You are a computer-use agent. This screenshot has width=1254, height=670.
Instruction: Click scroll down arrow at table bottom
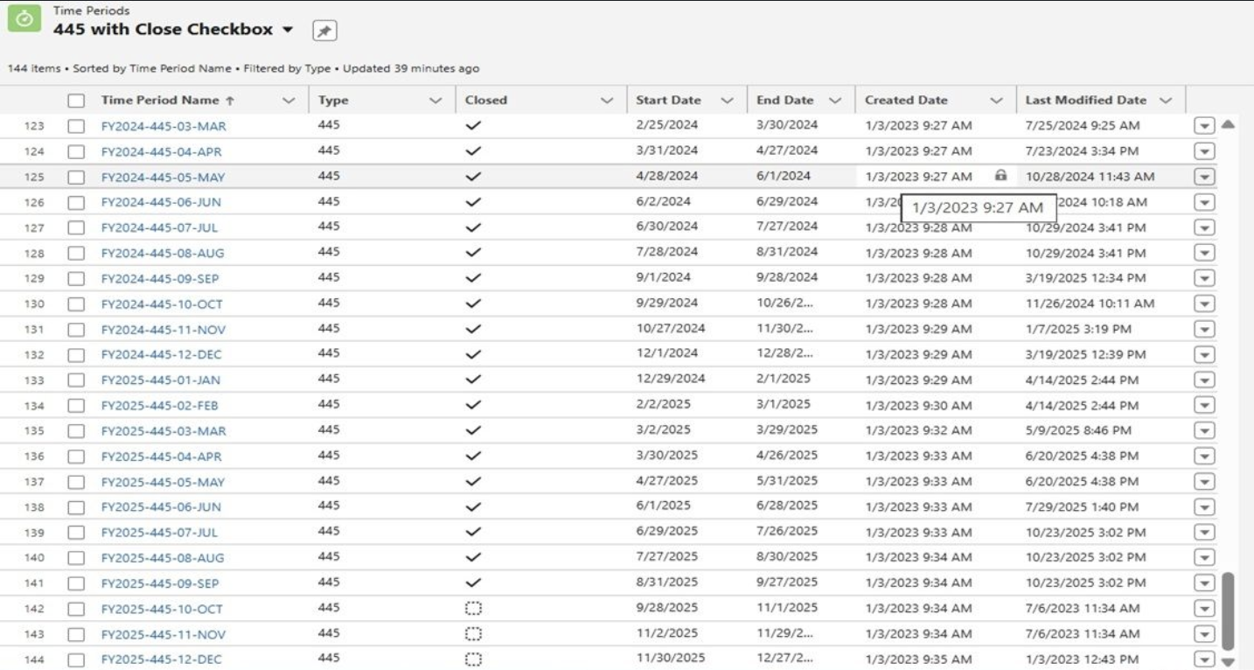click(x=1228, y=662)
